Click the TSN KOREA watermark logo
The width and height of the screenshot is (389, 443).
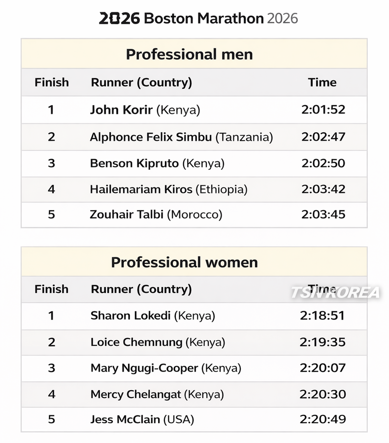[x=335, y=293]
